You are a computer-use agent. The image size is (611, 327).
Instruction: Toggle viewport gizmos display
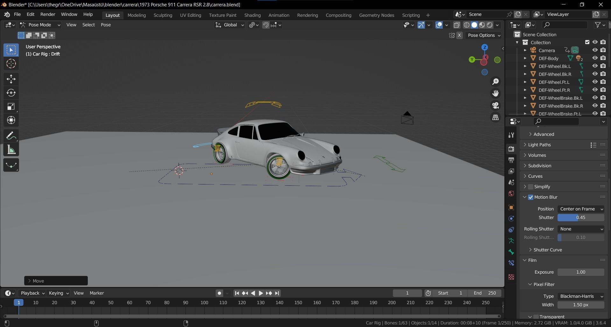421,25
